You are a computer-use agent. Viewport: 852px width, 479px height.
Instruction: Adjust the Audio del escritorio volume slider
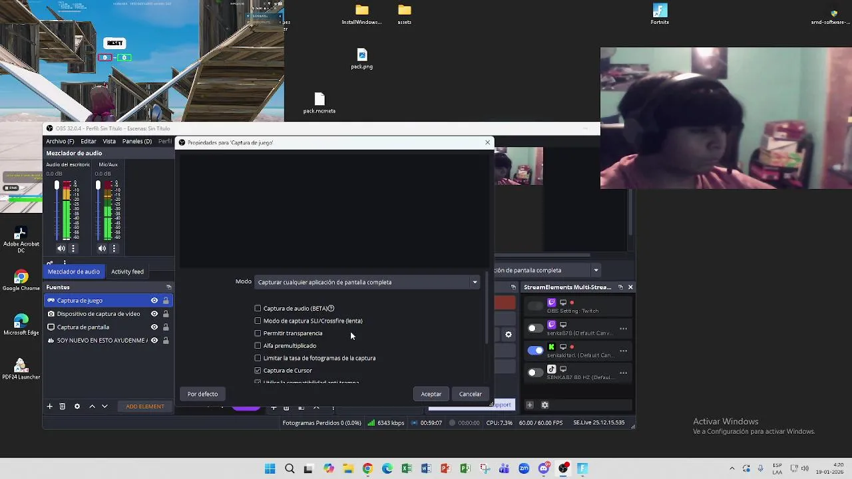(57, 210)
